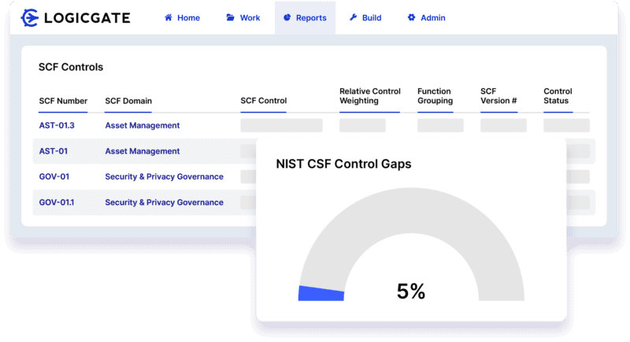Click Asset Management in the AST-01.3 row

[x=143, y=125]
